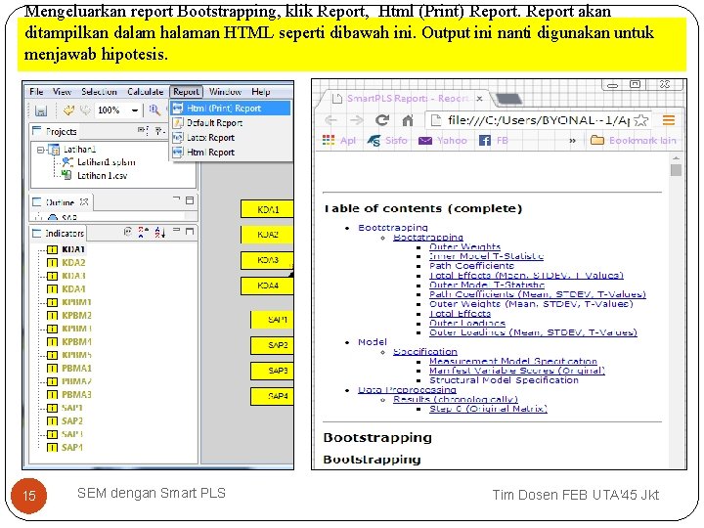The height and width of the screenshot is (528, 704).
Task: Select indicator PBMA3 in the list
Action: (76, 395)
